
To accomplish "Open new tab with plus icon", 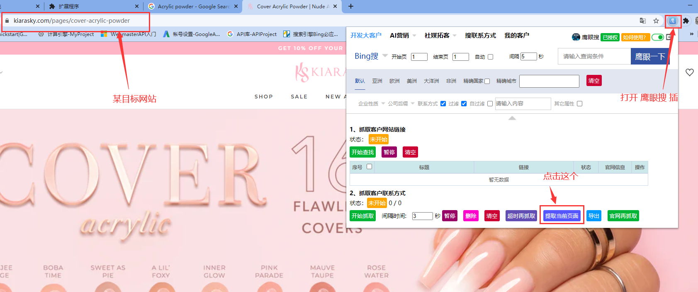I will click(x=351, y=6).
